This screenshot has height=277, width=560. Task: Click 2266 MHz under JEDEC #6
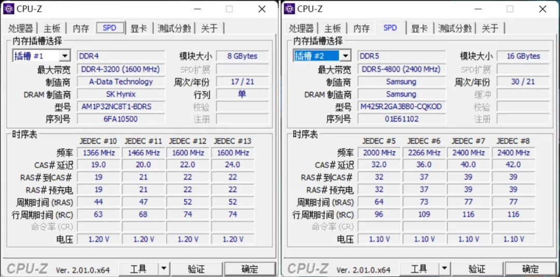(x=424, y=153)
